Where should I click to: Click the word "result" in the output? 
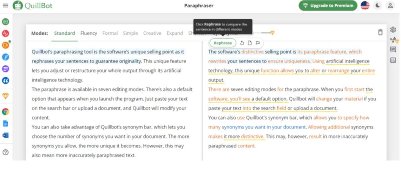click(x=315, y=137)
